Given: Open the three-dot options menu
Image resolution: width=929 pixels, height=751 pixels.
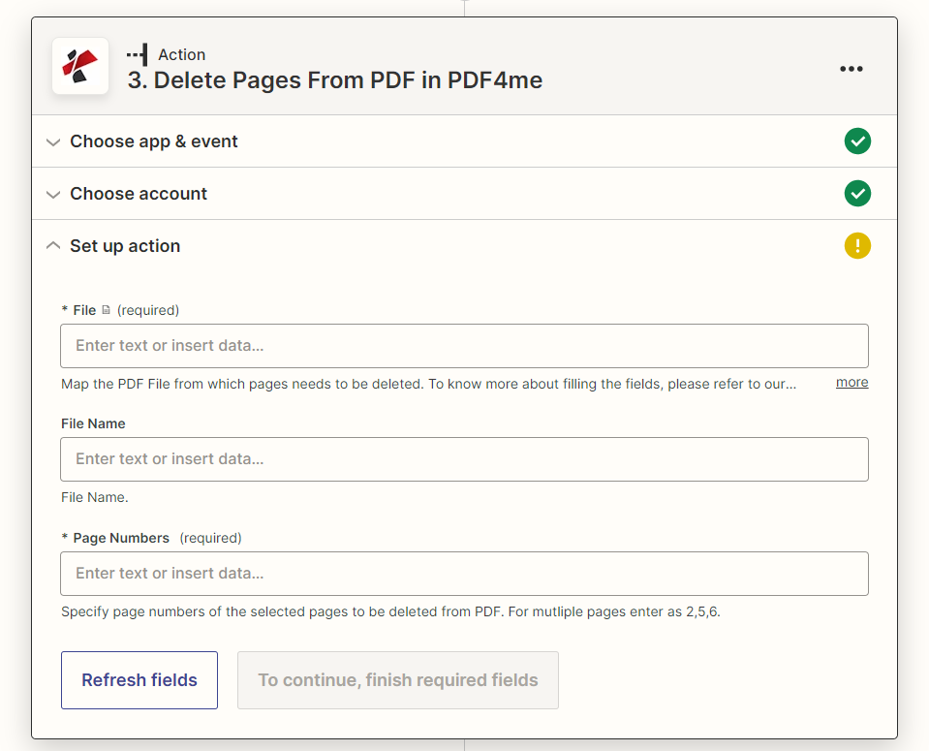Looking at the screenshot, I should point(852,68).
